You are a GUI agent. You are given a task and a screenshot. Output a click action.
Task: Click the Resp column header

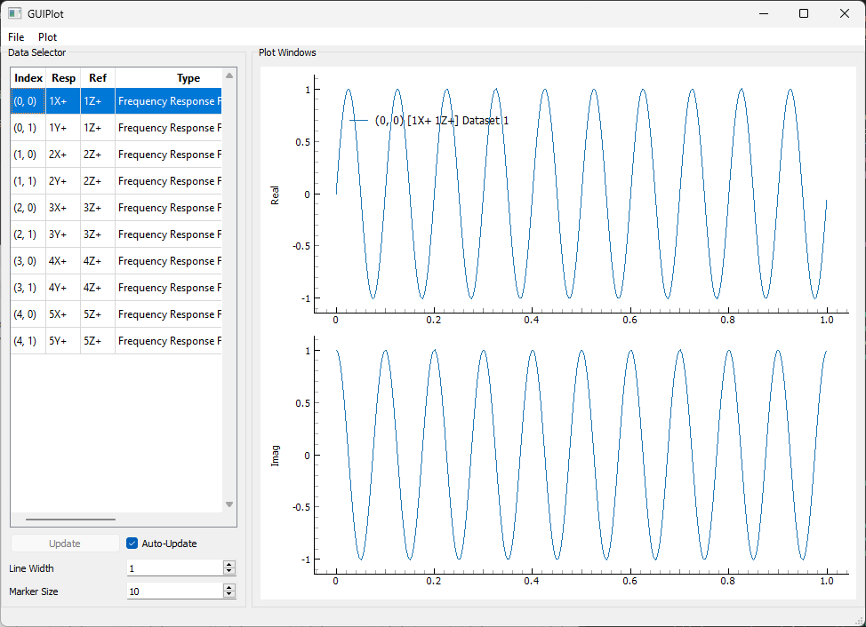point(63,78)
